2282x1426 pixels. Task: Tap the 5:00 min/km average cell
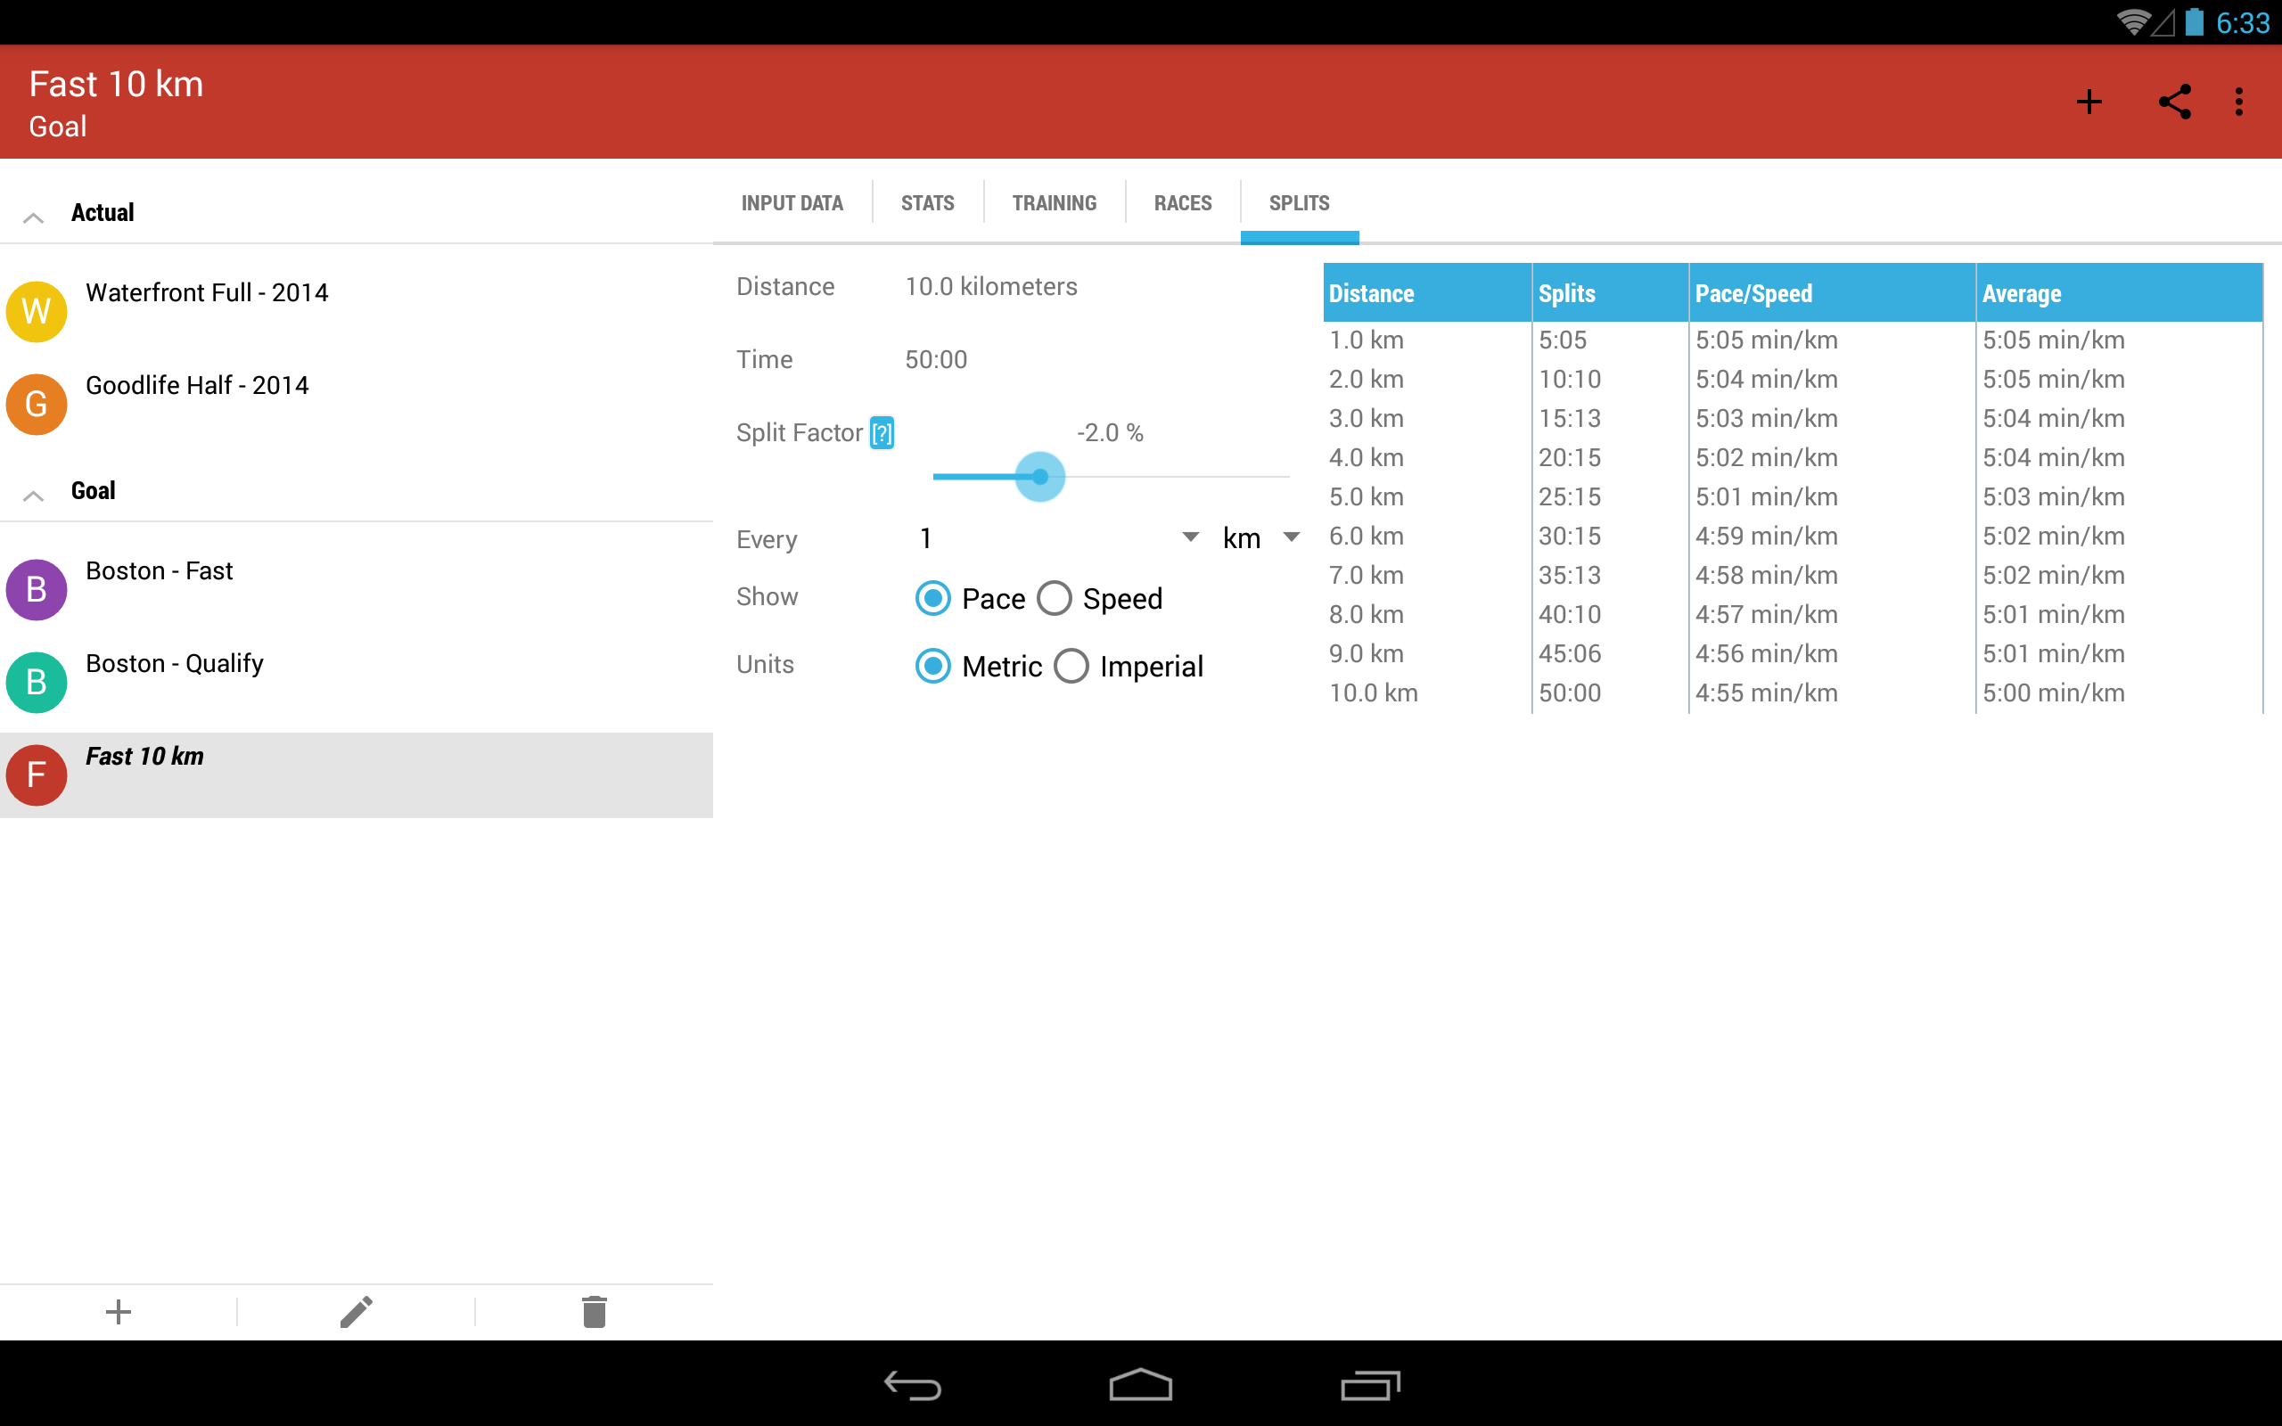(x=2053, y=693)
